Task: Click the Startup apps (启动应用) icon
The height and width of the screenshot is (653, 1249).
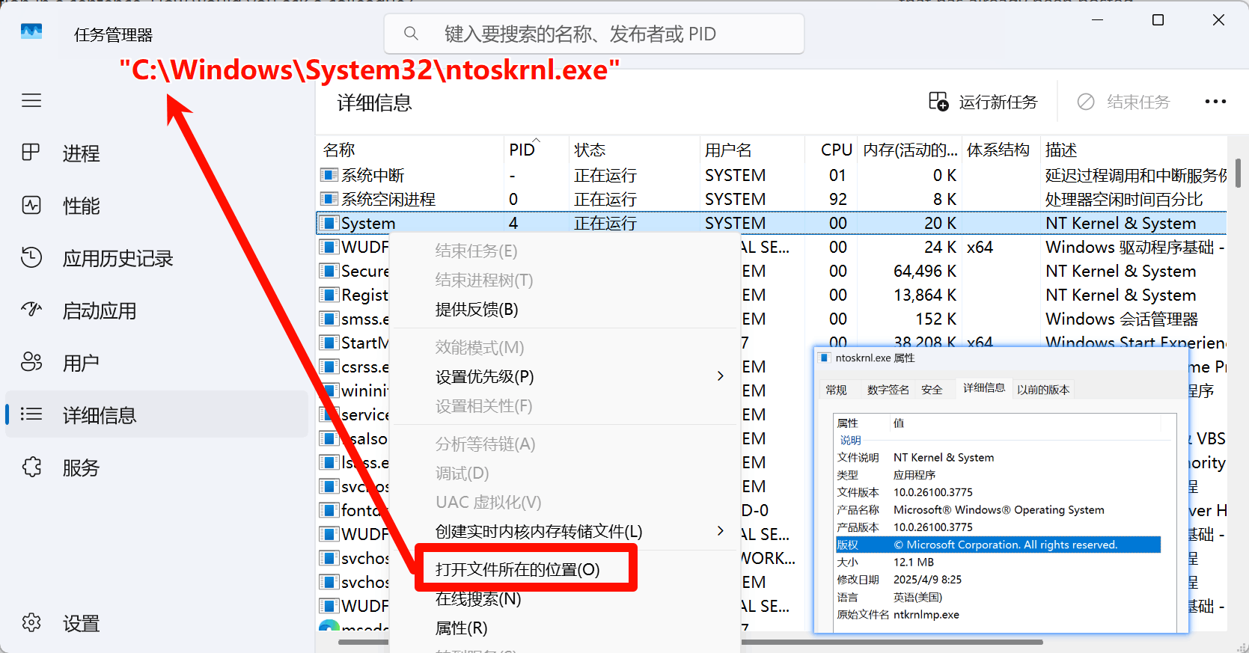Action: [31, 310]
